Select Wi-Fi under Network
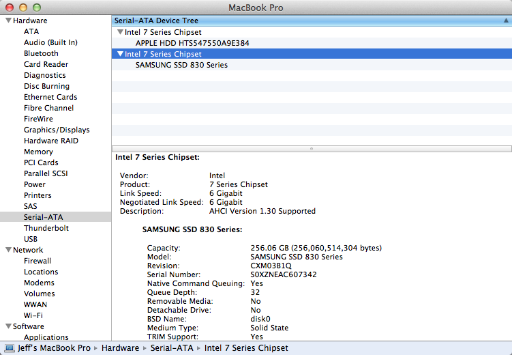Image resolution: width=512 pixels, height=355 pixels. (33, 315)
